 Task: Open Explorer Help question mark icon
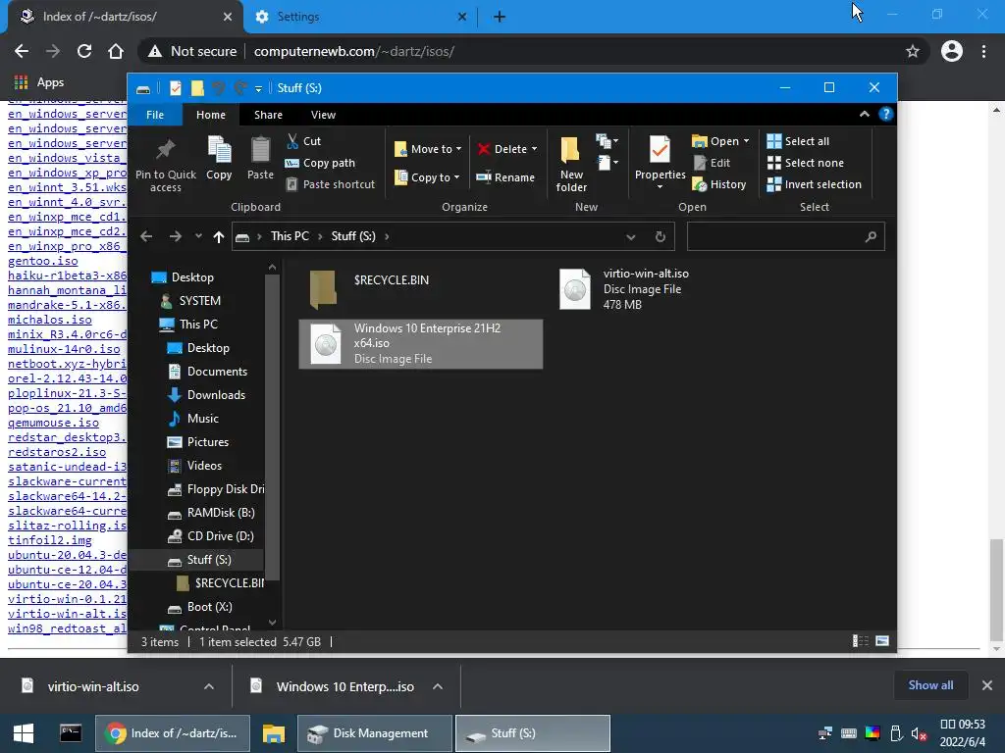886,114
